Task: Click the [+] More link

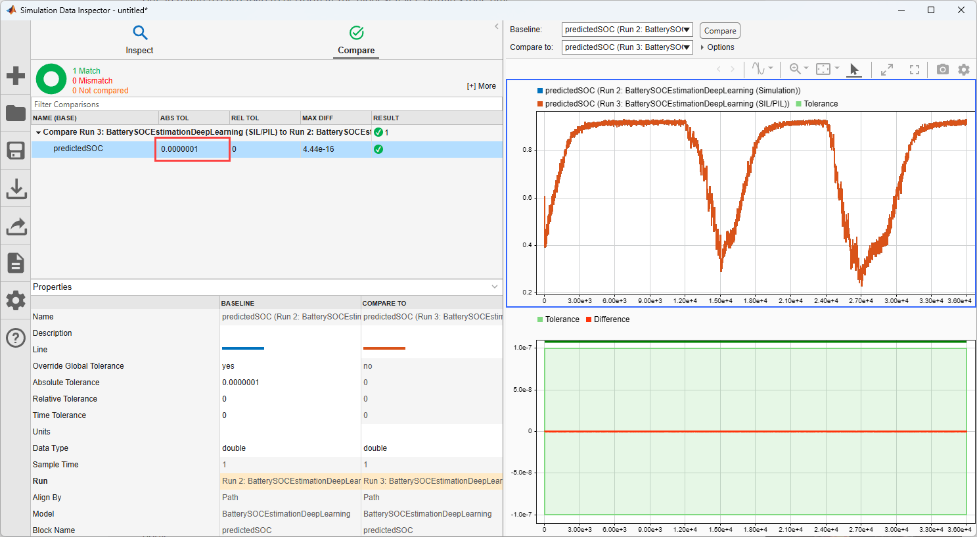Action: tap(482, 85)
